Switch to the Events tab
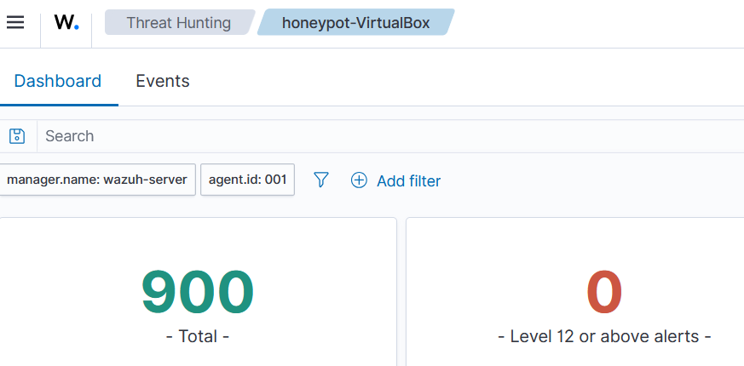Screen dimensions: 744x366 tap(163, 81)
